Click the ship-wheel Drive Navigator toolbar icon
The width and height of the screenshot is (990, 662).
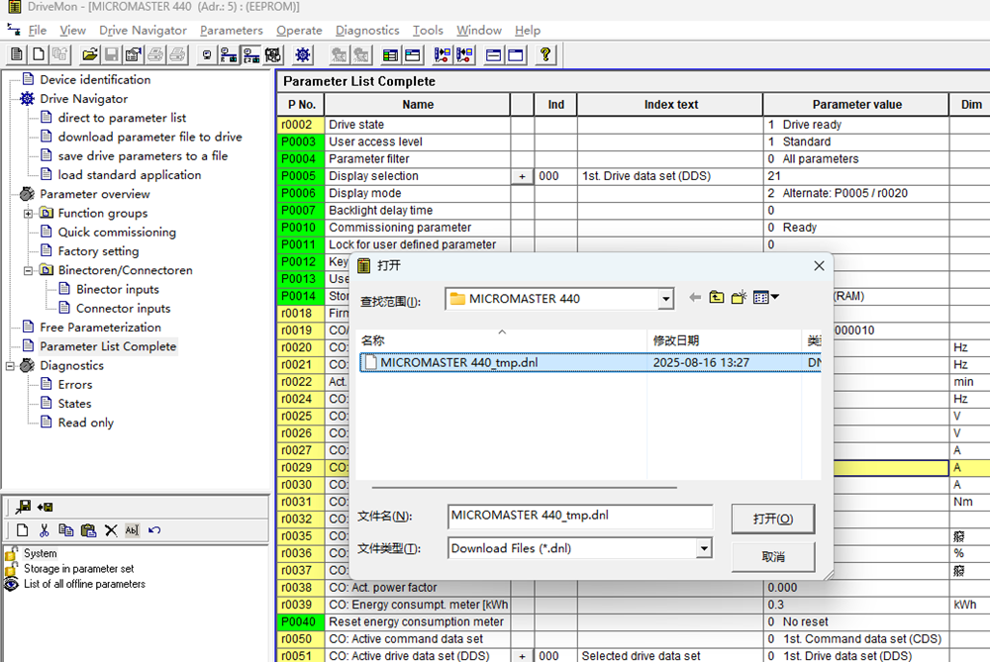pyautogui.click(x=303, y=54)
